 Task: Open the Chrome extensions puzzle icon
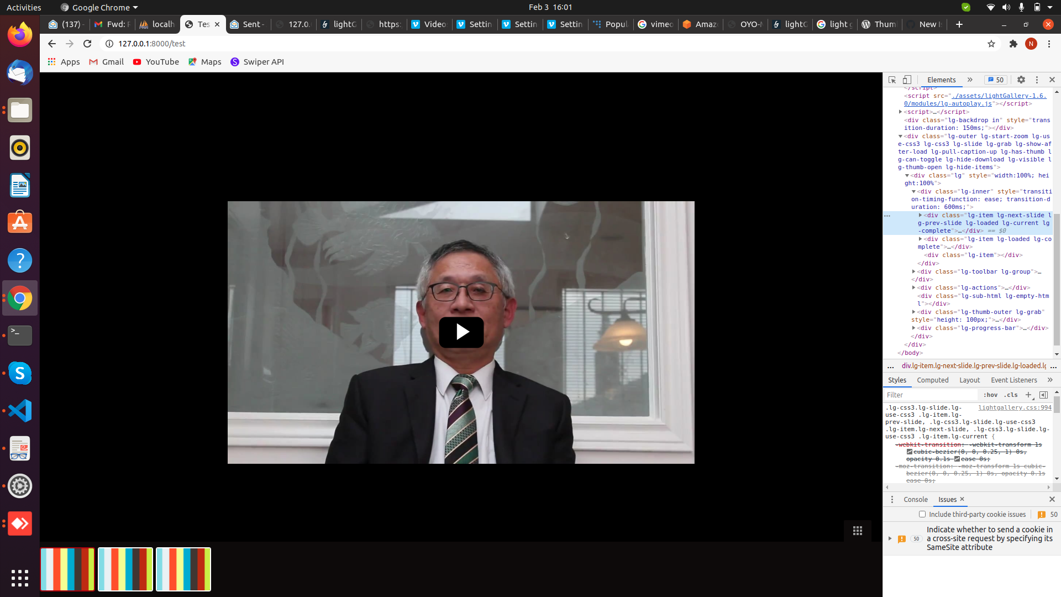pyautogui.click(x=1013, y=44)
